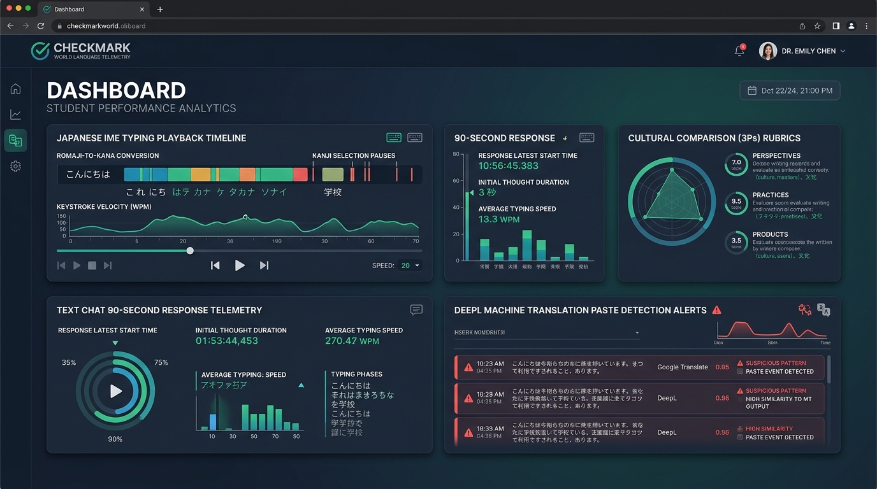Viewport: 877px width, 489px height.
Task: Click the 01:53:44,453 initial thought duration value
Action: tap(227, 341)
